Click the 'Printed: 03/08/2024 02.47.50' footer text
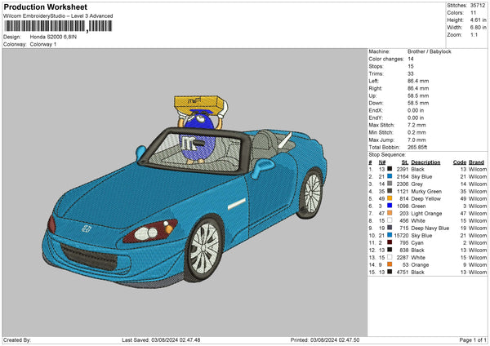This screenshot has height=346, width=490. pos(325,339)
